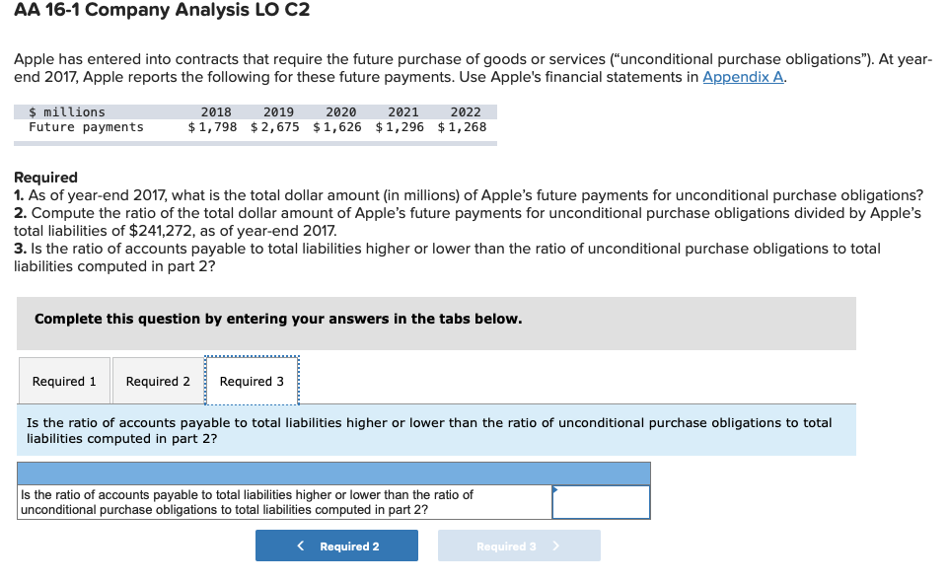Select the currently active Required 3 tab

(251, 380)
